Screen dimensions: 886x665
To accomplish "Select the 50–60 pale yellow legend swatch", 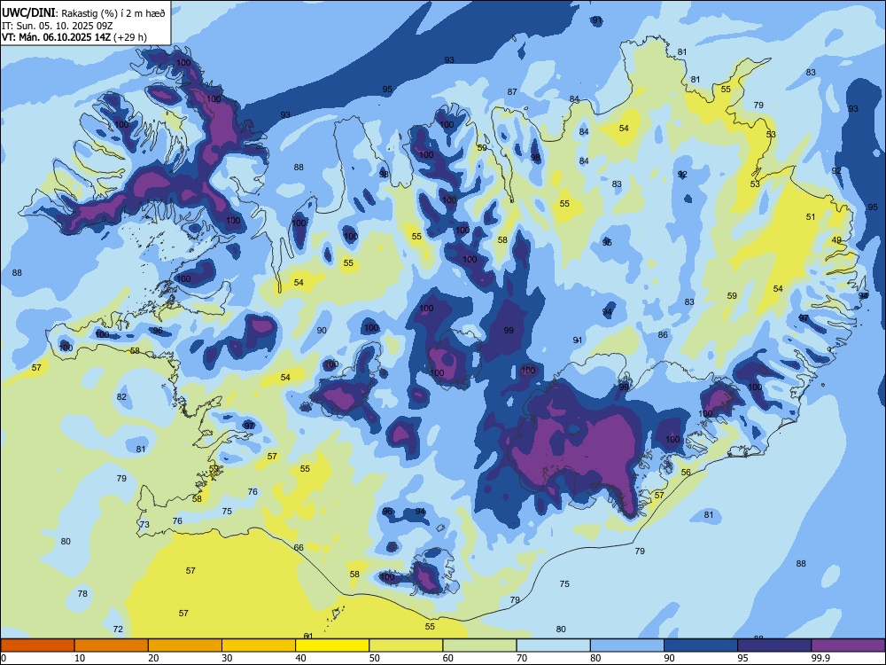I will (x=406, y=645).
